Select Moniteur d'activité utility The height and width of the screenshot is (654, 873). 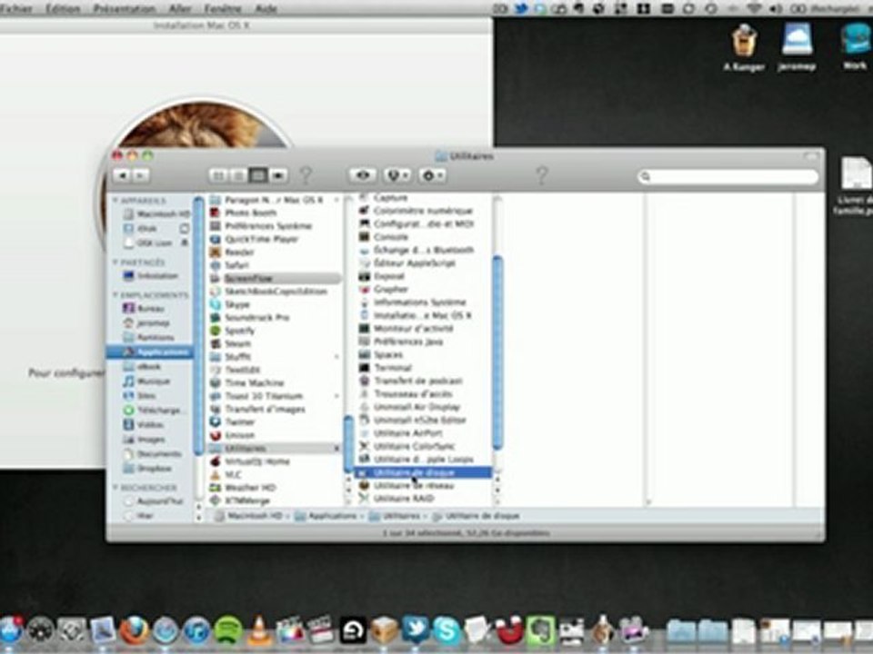(413, 329)
